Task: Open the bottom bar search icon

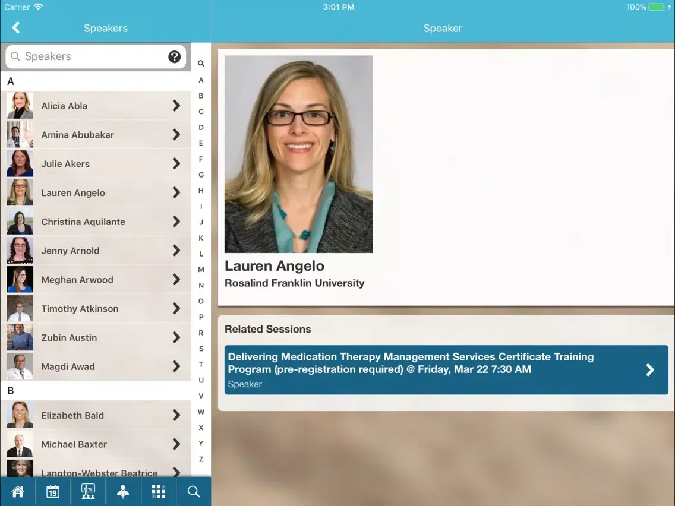Action: [194, 491]
